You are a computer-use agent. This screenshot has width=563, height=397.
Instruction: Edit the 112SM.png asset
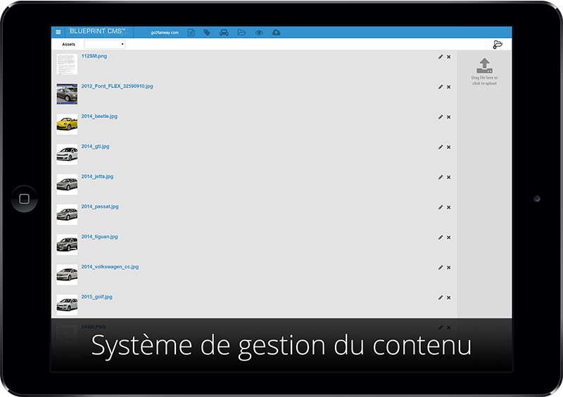[x=441, y=57]
